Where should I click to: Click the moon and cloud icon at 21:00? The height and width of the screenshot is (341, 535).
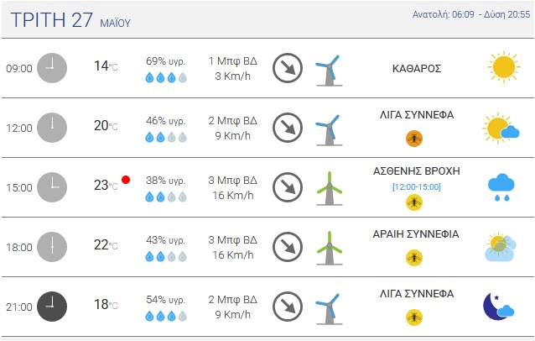pos(498,307)
